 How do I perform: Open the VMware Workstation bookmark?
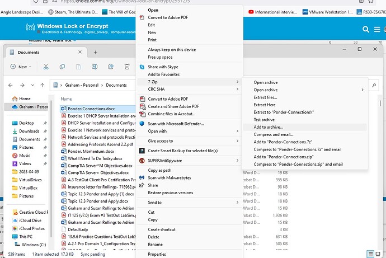pyautogui.click(x=328, y=12)
